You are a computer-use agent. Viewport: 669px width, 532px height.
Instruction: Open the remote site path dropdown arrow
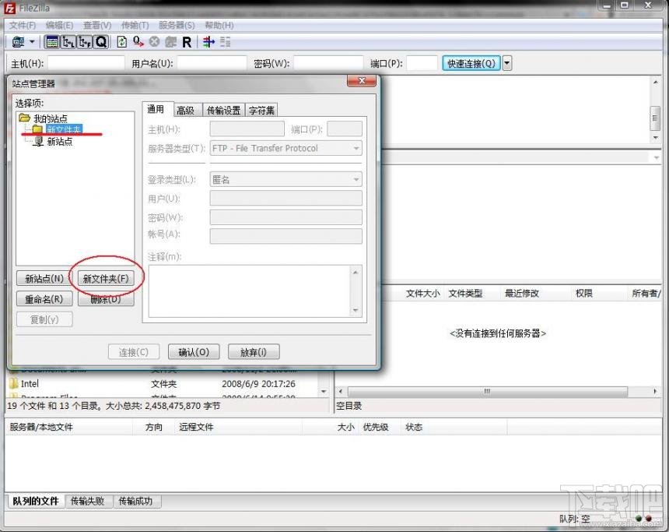pos(657,157)
